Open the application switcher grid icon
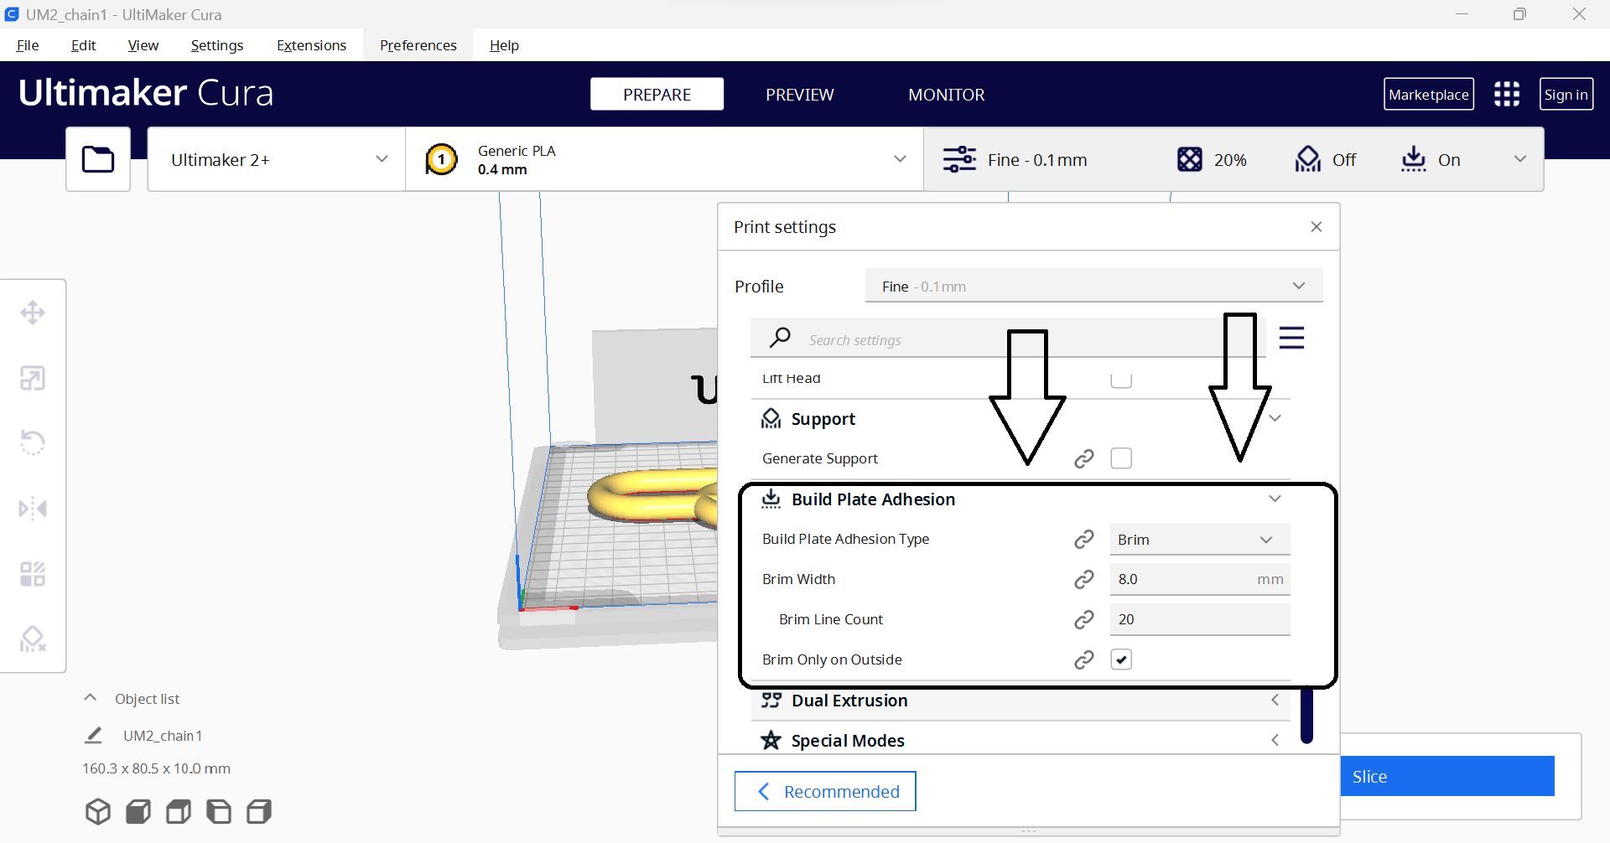 coord(1507,94)
